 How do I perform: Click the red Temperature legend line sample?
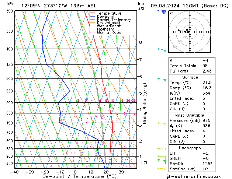point(93,13)
